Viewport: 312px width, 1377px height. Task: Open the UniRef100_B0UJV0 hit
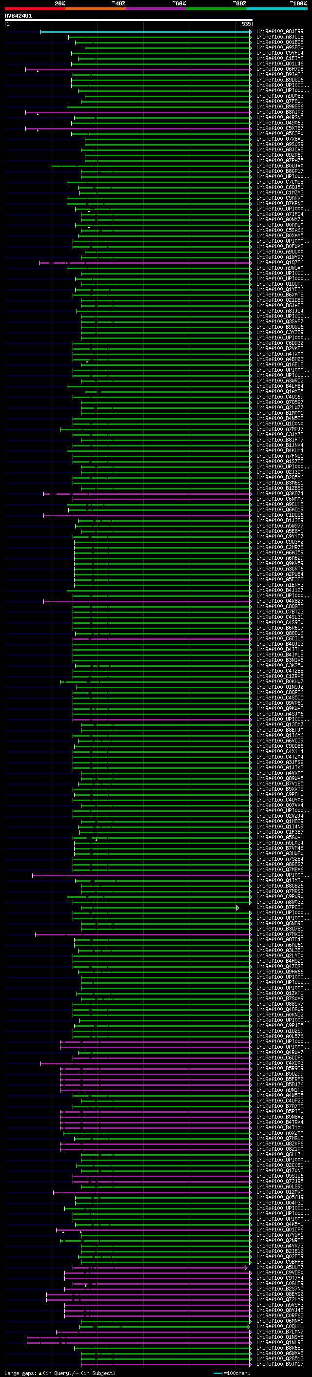(280, 166)
